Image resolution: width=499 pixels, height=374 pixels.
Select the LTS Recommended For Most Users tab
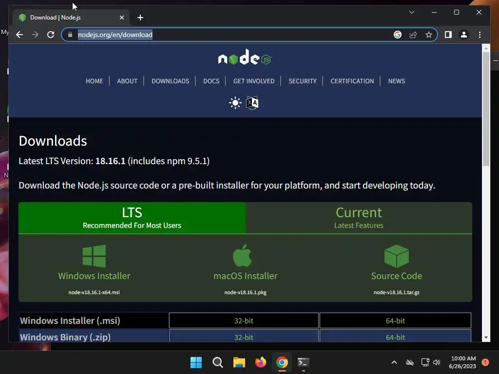click(132, 218)
